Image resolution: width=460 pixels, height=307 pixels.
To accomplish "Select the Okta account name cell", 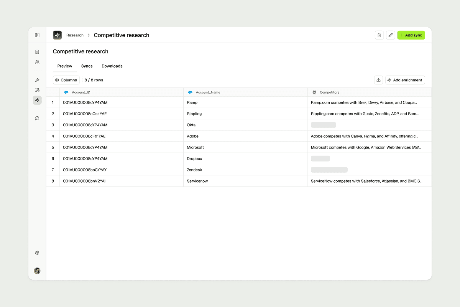I will pos(245,125).
